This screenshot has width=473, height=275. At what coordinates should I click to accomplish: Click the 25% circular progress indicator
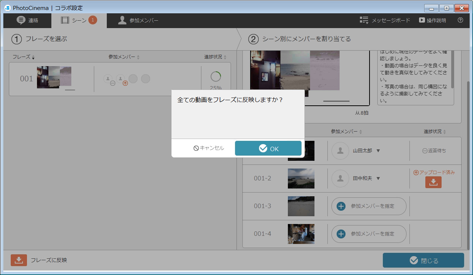coord(215,77)
